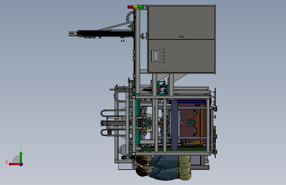The height and width of the screenshot is (185, 286).
Task: Select the yellow signal tower light
Action: 136,7
